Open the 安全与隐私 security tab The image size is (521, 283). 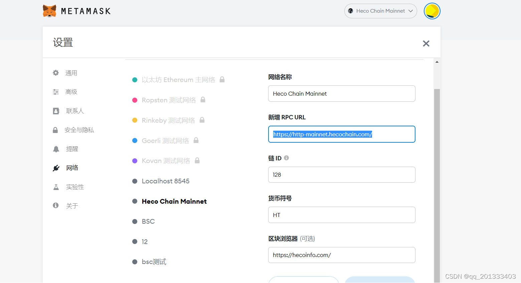[79, 130]
